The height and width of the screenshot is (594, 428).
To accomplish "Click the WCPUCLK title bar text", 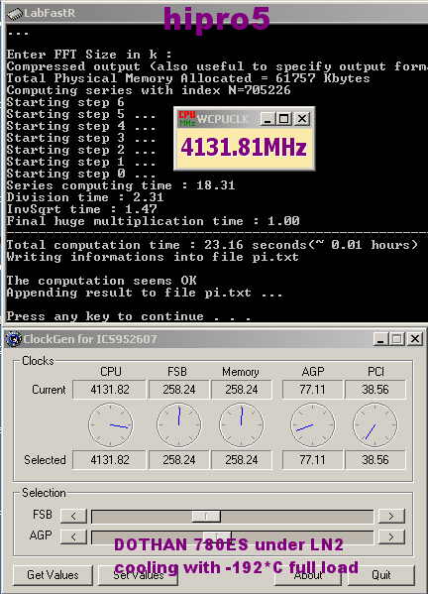I will (x=223, y=119).
